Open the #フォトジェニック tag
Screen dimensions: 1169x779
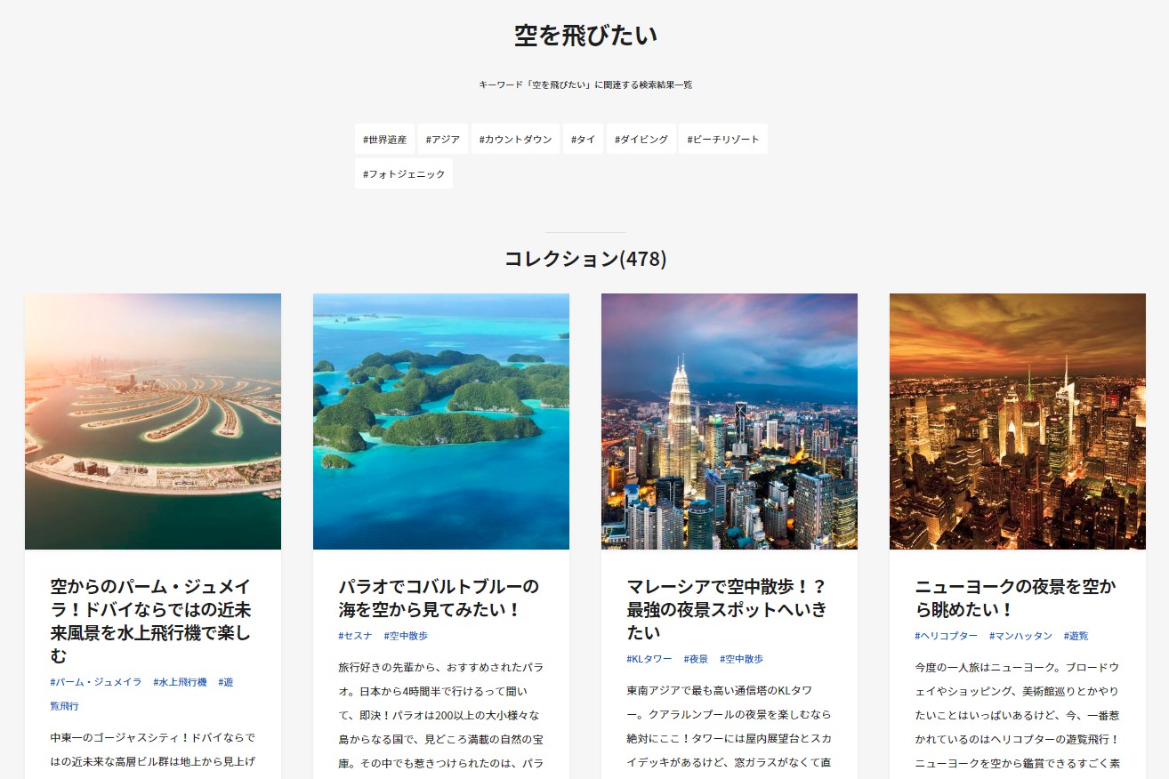tap(404, 173)
